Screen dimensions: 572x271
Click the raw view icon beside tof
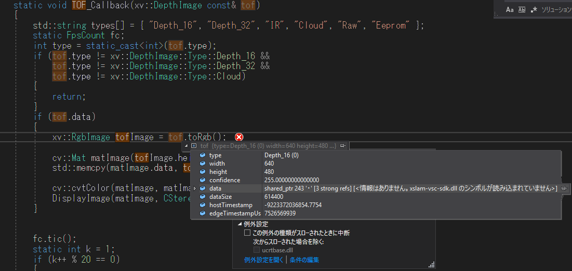click(194, 146)
